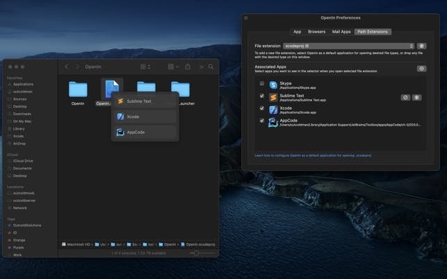Select the OpenIn folder in Finder

[x=78, y=89]
